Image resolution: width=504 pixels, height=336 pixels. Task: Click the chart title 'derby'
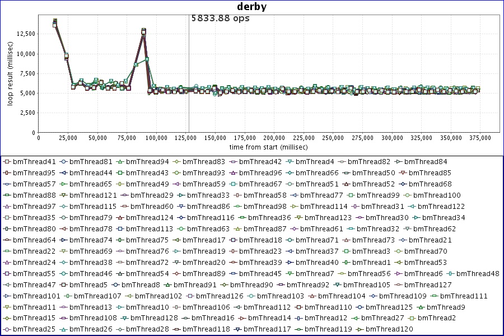[251, 7]
